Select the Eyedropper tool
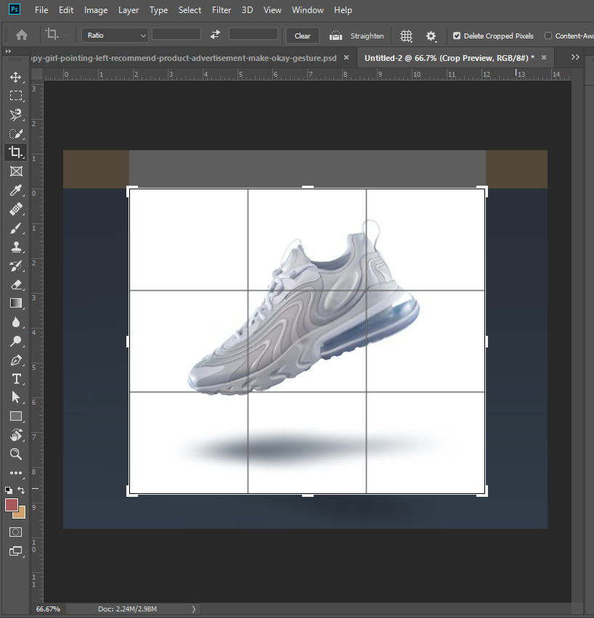 click(x=16, y=190)
